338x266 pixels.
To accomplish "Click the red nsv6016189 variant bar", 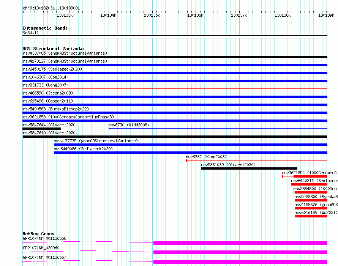I will tap(311, 216).
